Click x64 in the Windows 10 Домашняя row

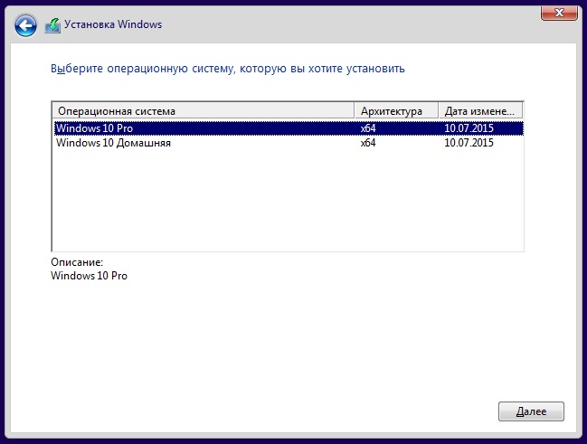[368, 143]
